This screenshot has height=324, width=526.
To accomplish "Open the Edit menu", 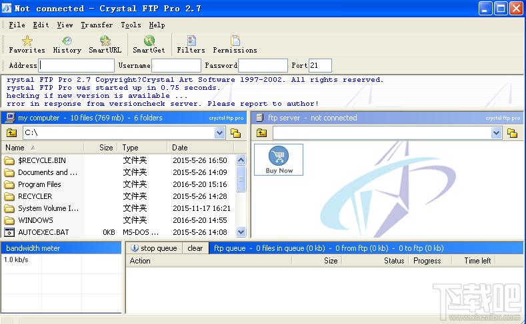I will pyautogui.click(x=41, y=25).
